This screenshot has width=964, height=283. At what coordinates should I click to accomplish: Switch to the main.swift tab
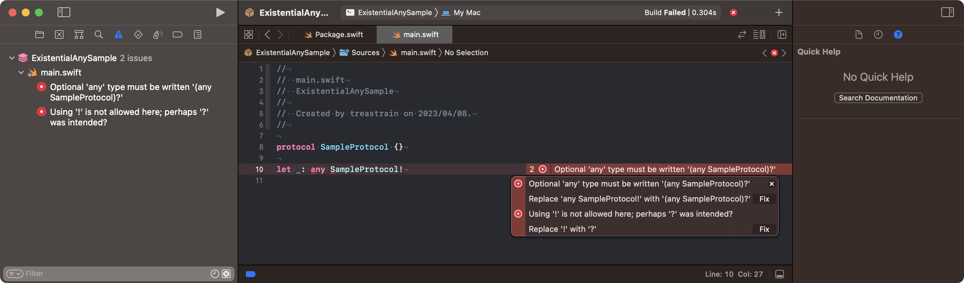coord(415,35)
